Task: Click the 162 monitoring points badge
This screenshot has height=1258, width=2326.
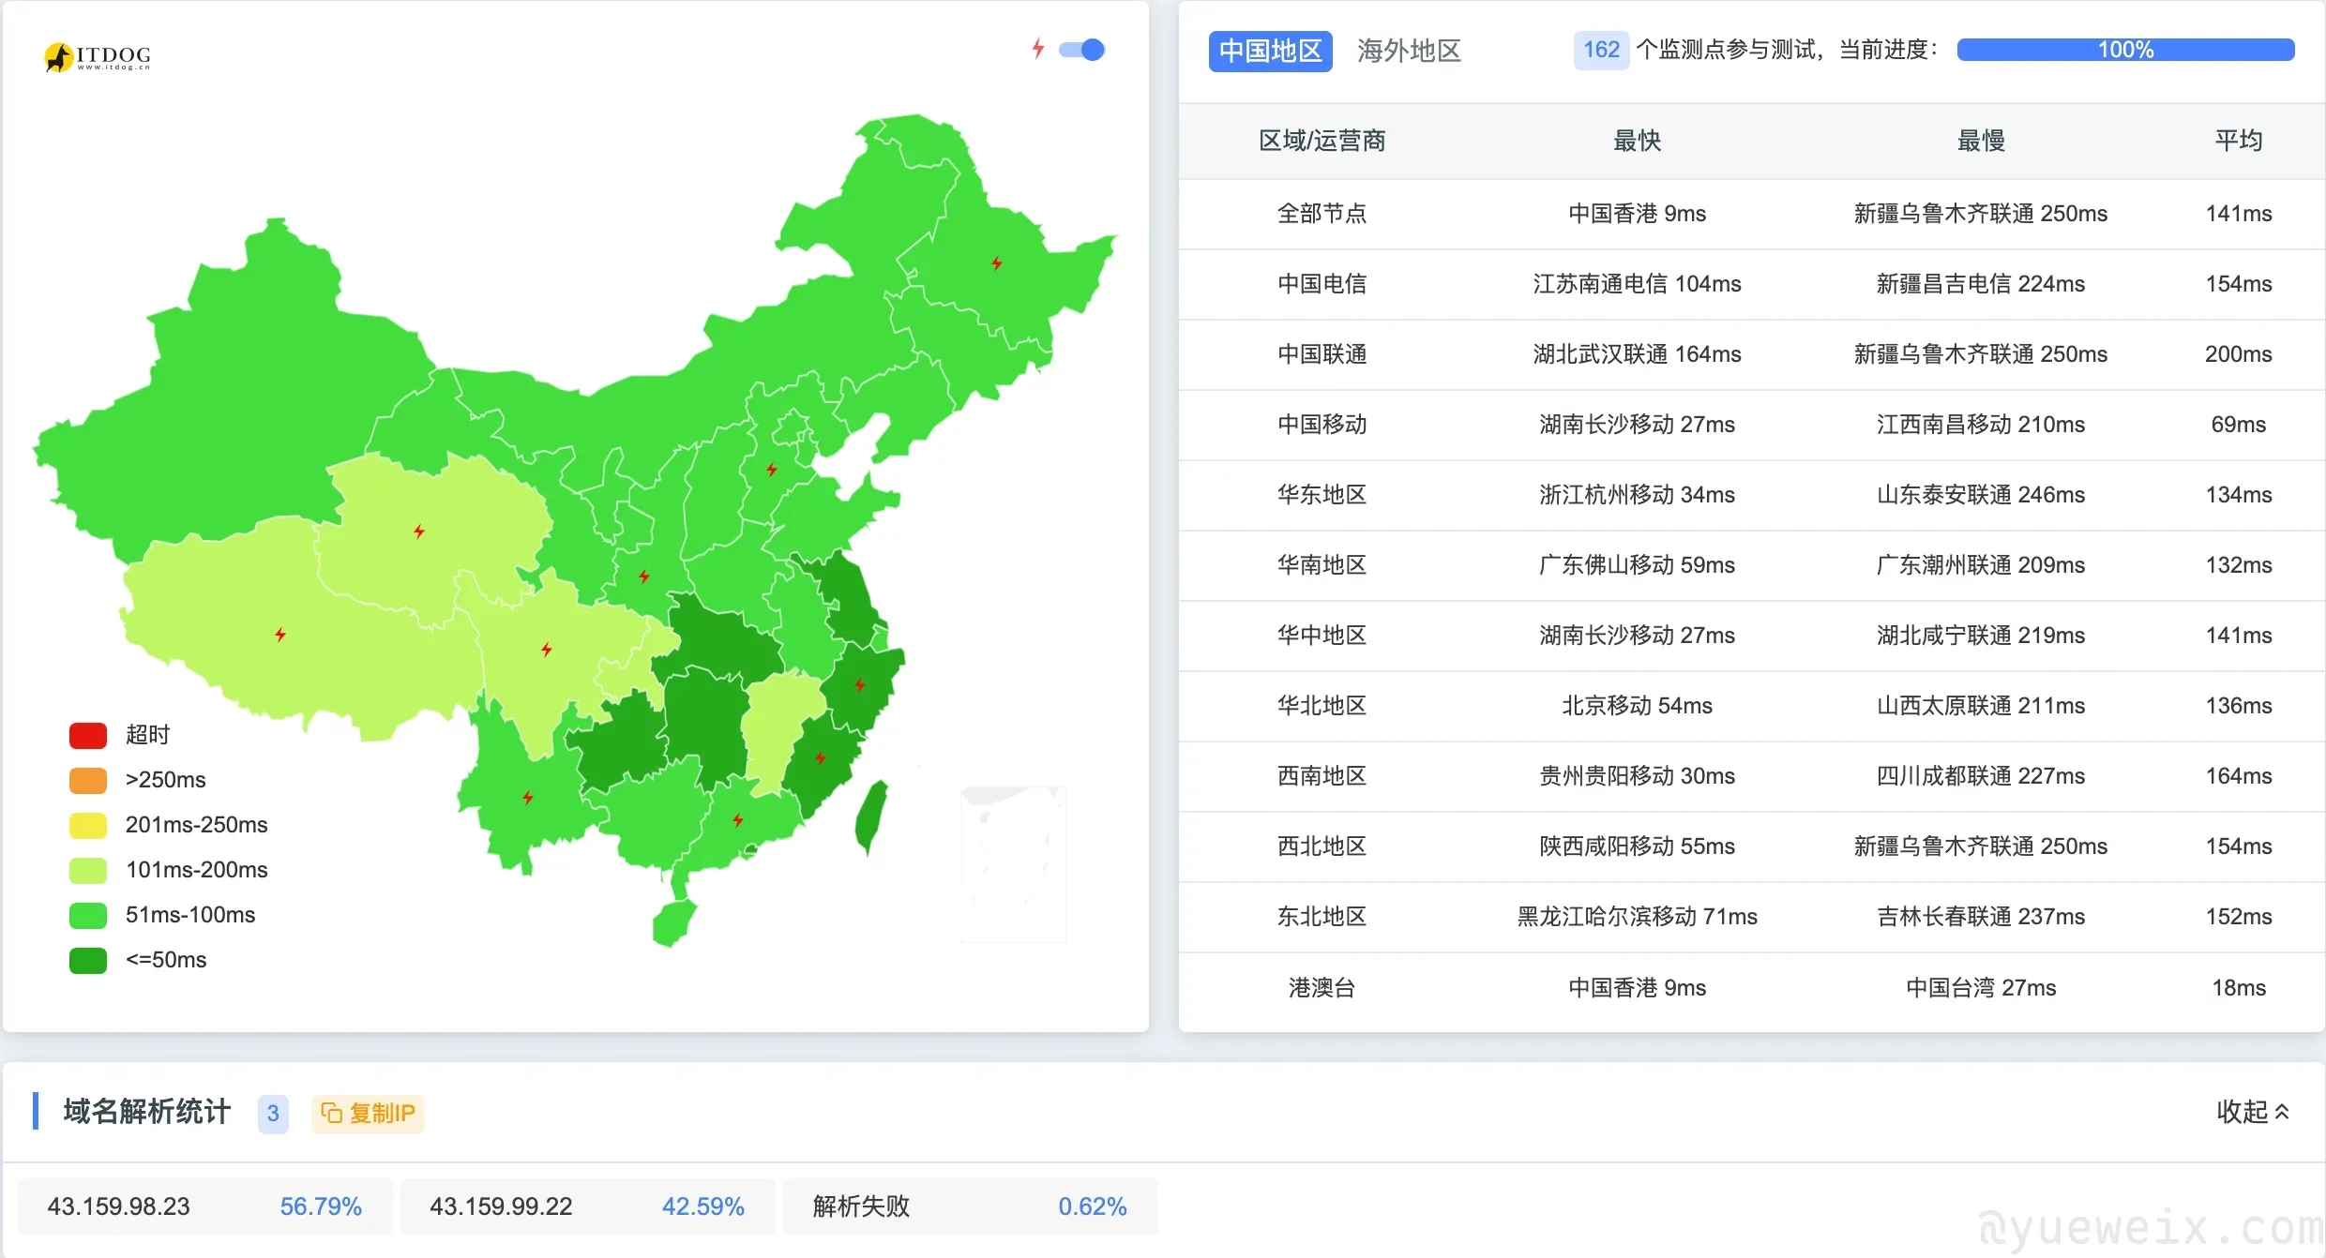Action: pos(1601,49)
